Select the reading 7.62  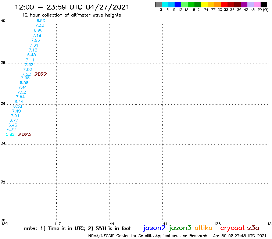tap(29, 65)
